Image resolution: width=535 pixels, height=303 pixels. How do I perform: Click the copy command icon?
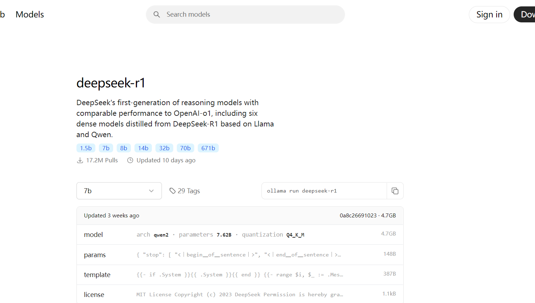tap(395, 191)
